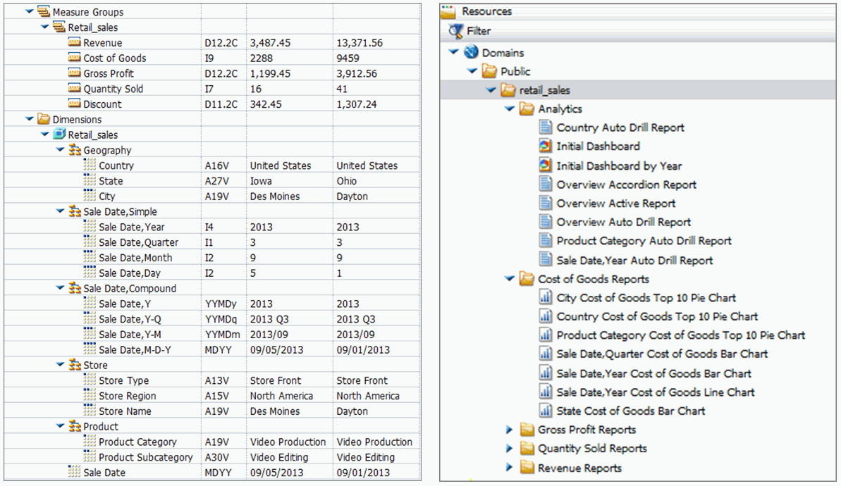Click the Store Type field icon
The image size is (841, 486).
[x=90, y=380]
